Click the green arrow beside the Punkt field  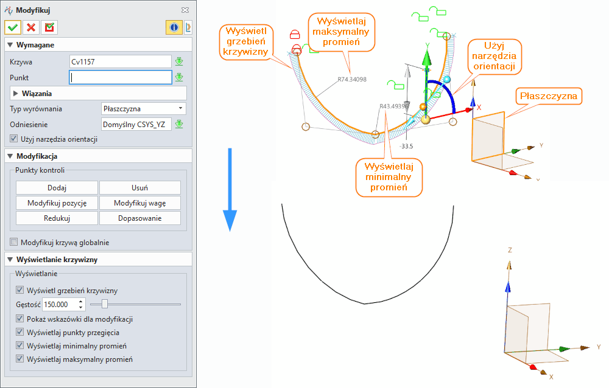[179, 77]
